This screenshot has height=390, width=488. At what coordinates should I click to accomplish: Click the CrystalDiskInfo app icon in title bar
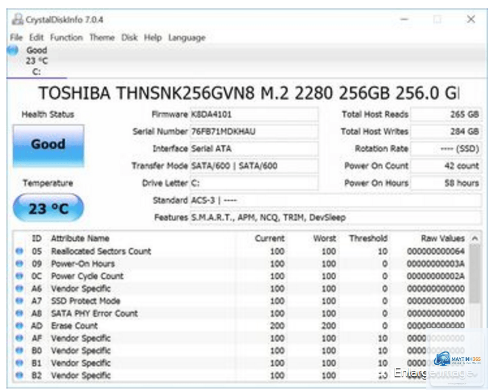coord(17,20)
